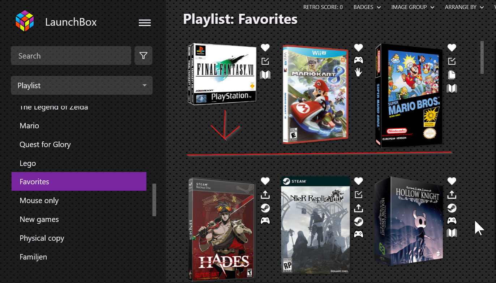Image resolution: width=496 pixels, height=283 pixels.
Task: Click the LaunchBox cube logo
Action: pyautogui.click(x=25, y=21)
